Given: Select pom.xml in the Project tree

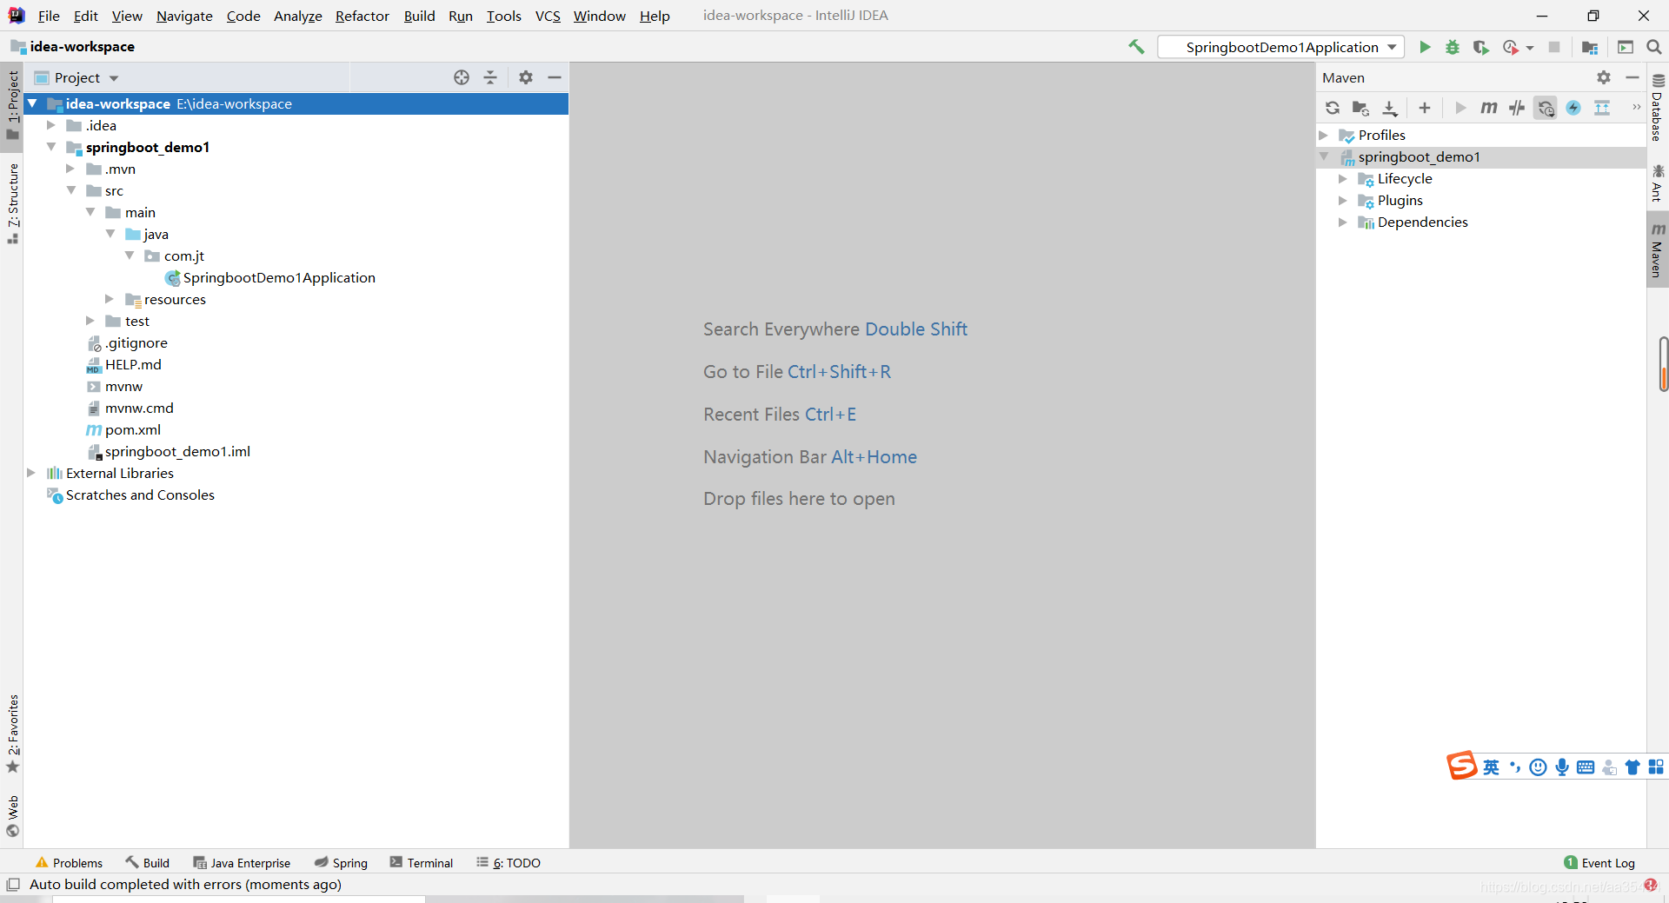Looking at the screenshot, I should pyautogui.click(x=132, y=429).
